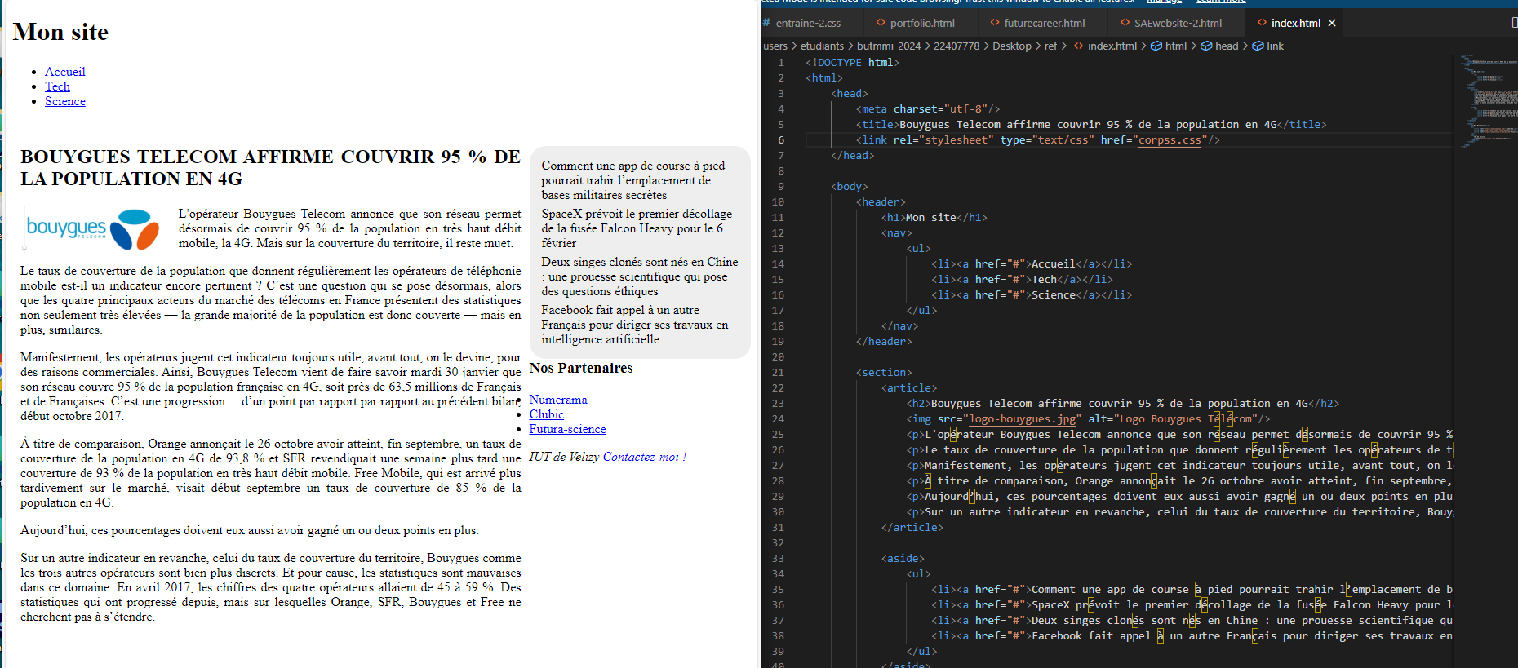
Task: Click the 'logo-bouygues.jpg' src path in code
Action: (x=1022, y=418)
